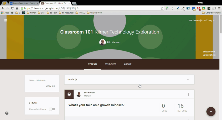This screenshot has height=120, width=222.
Task: Switch to the Students tab
Action: (x=110, y=64)
